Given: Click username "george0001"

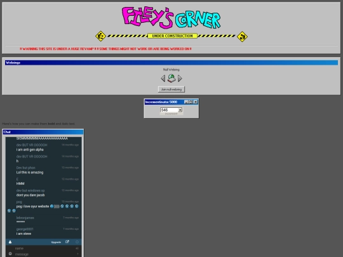Looking at the screenshot, I should (x=25, y=229).
